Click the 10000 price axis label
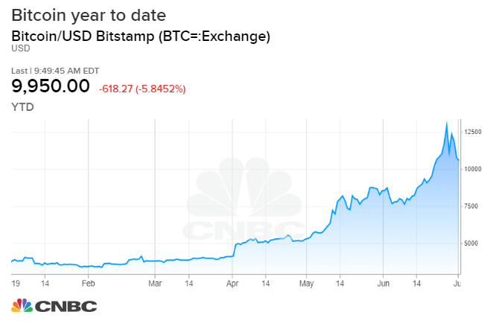The width and height of the screenshot is (499, 335). coord(473,169)
